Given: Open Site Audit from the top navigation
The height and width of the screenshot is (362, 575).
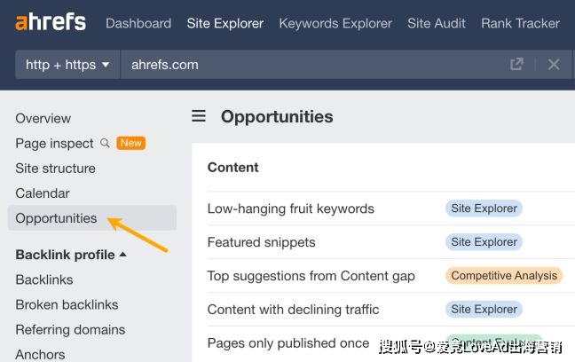Looking at the screenshot, I should pos(437,23).
